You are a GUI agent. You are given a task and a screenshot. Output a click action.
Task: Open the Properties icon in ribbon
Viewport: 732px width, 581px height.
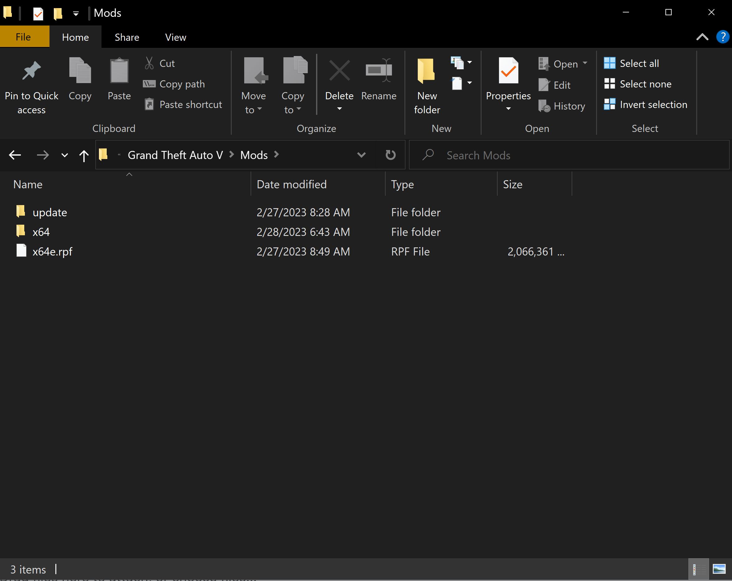(x=508, y=71)
